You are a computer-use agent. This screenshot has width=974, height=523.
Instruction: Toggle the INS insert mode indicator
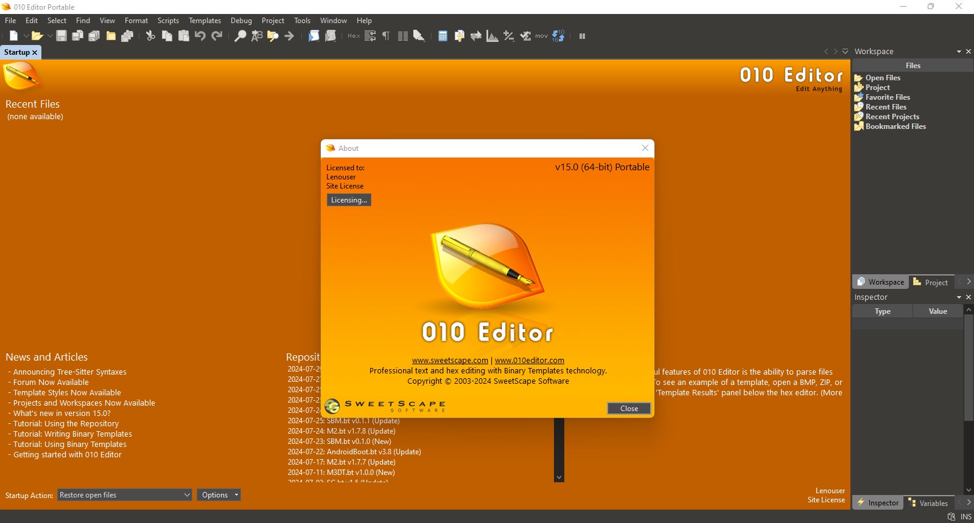pos(966,517)
